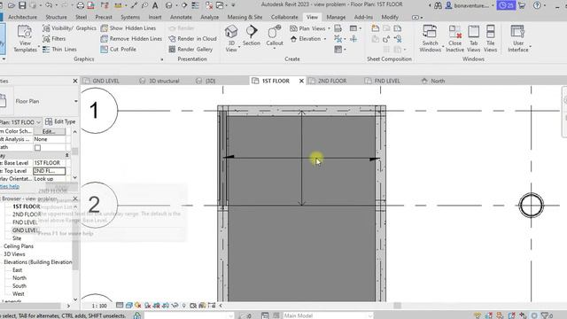Click the Edit Type button
567x319 pixels.
coord(61,121)
